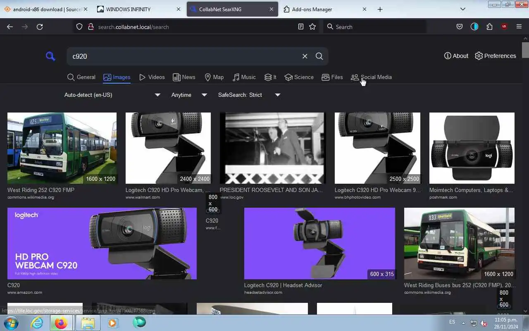The height and width of the screenshot is (331, 529).
Task: Go back in browser history
Action: [10, 26]
